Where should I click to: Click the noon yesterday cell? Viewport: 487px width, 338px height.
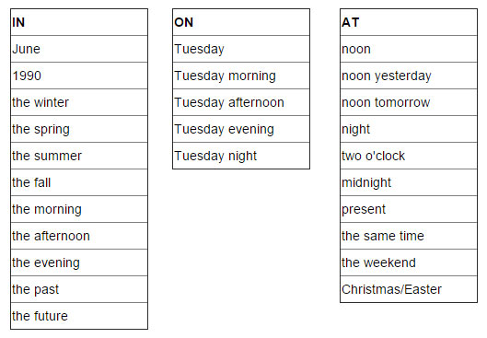[x=409, y=76]
